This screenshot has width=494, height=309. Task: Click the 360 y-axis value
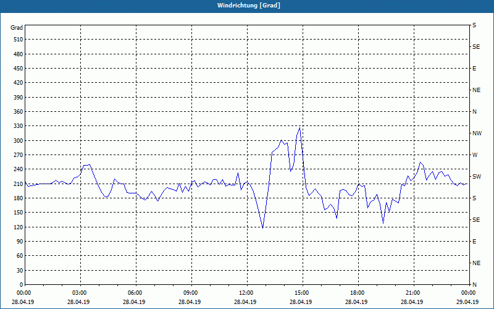click(19, 112)
